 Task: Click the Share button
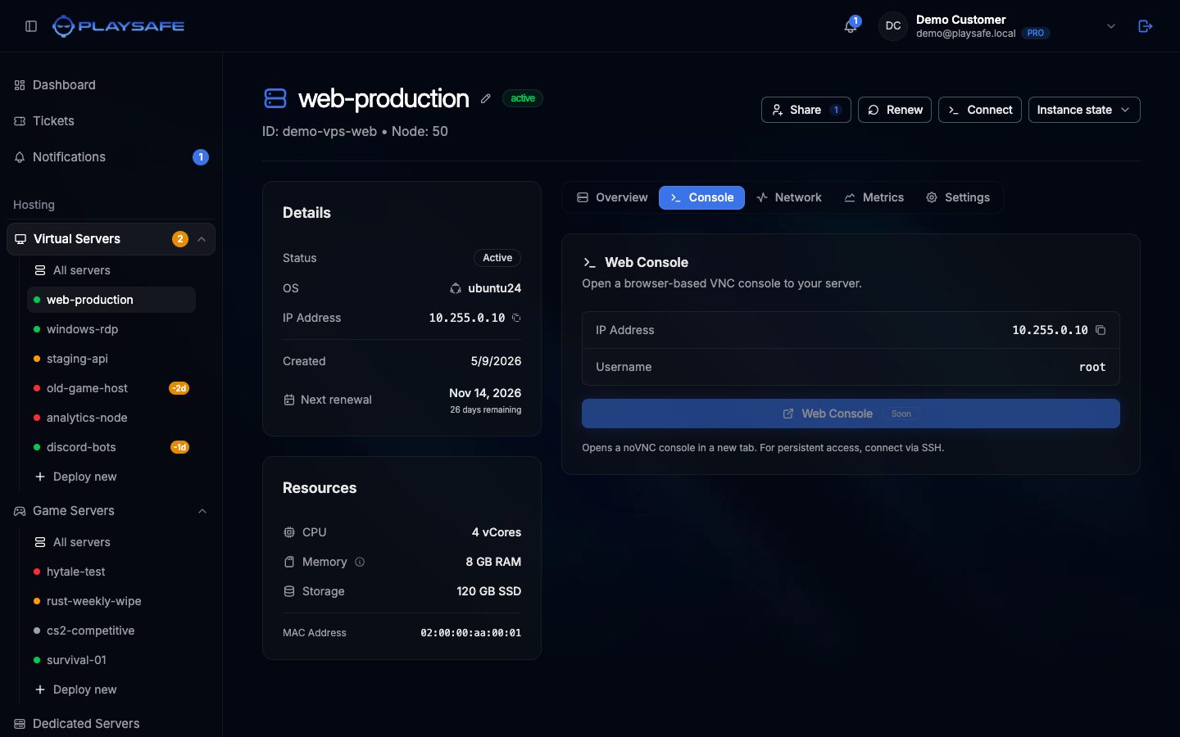pos(806,110)
